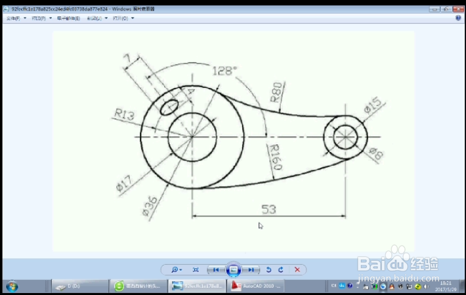
Task: Open the blue Help icon in menu bar
Action: coord(458,18)
